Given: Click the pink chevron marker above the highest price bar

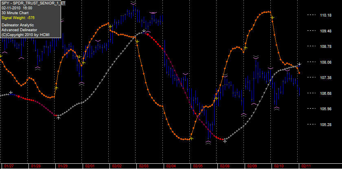Looking at the screenshot, I should (134, 3).
